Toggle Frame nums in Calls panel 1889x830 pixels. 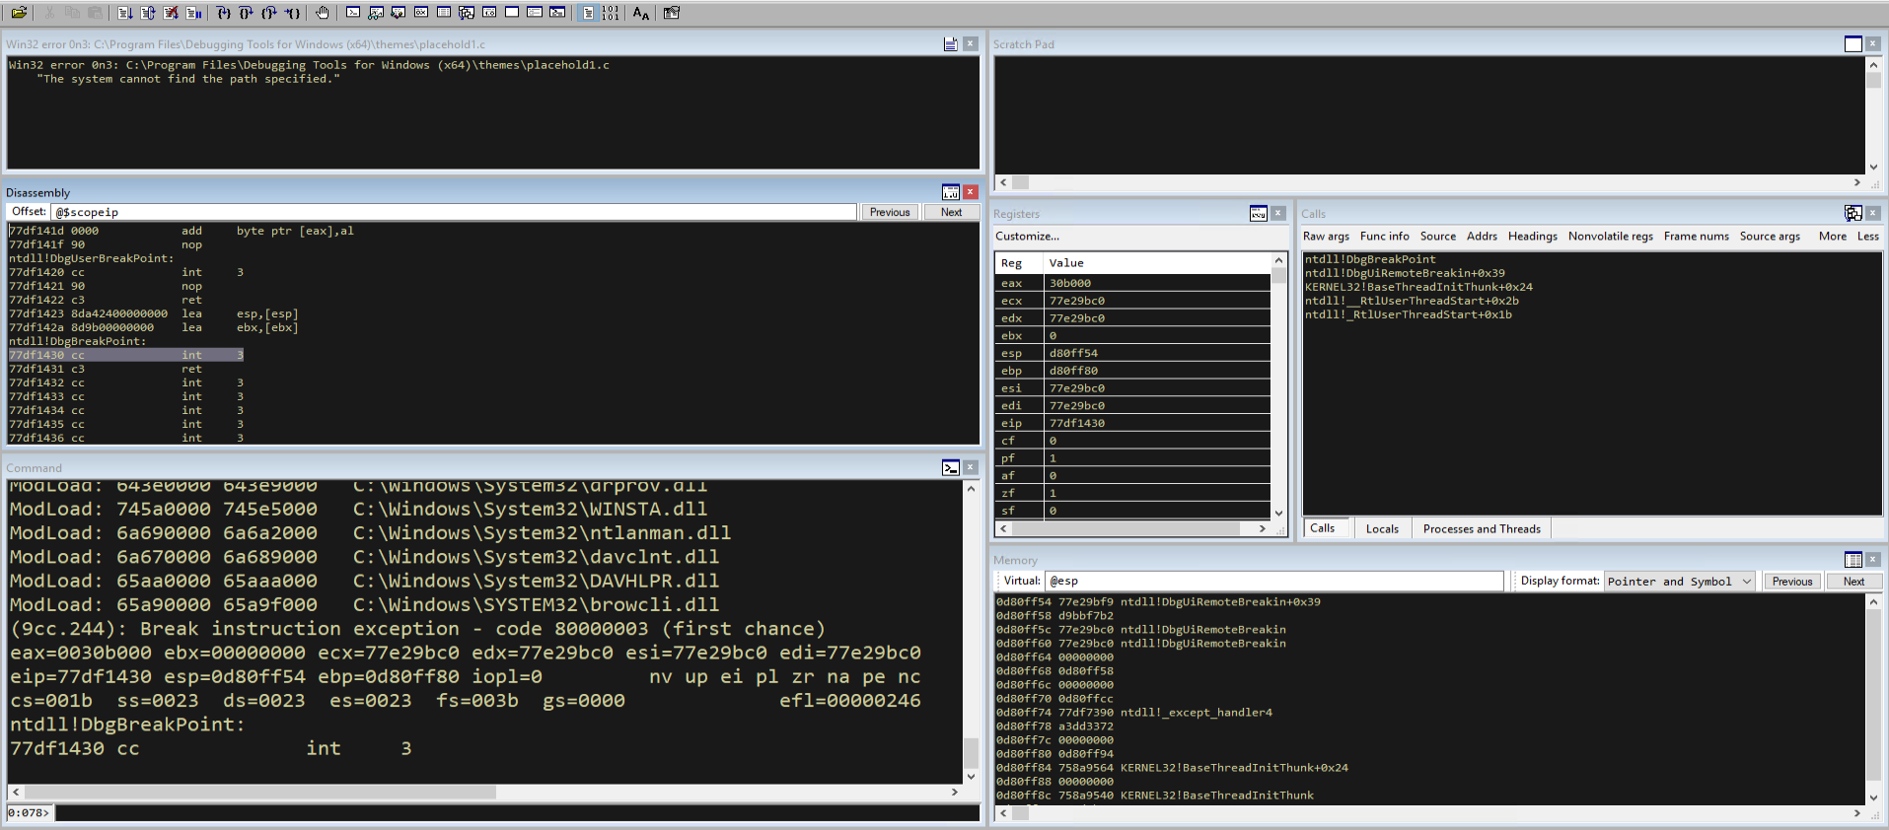1697,237
